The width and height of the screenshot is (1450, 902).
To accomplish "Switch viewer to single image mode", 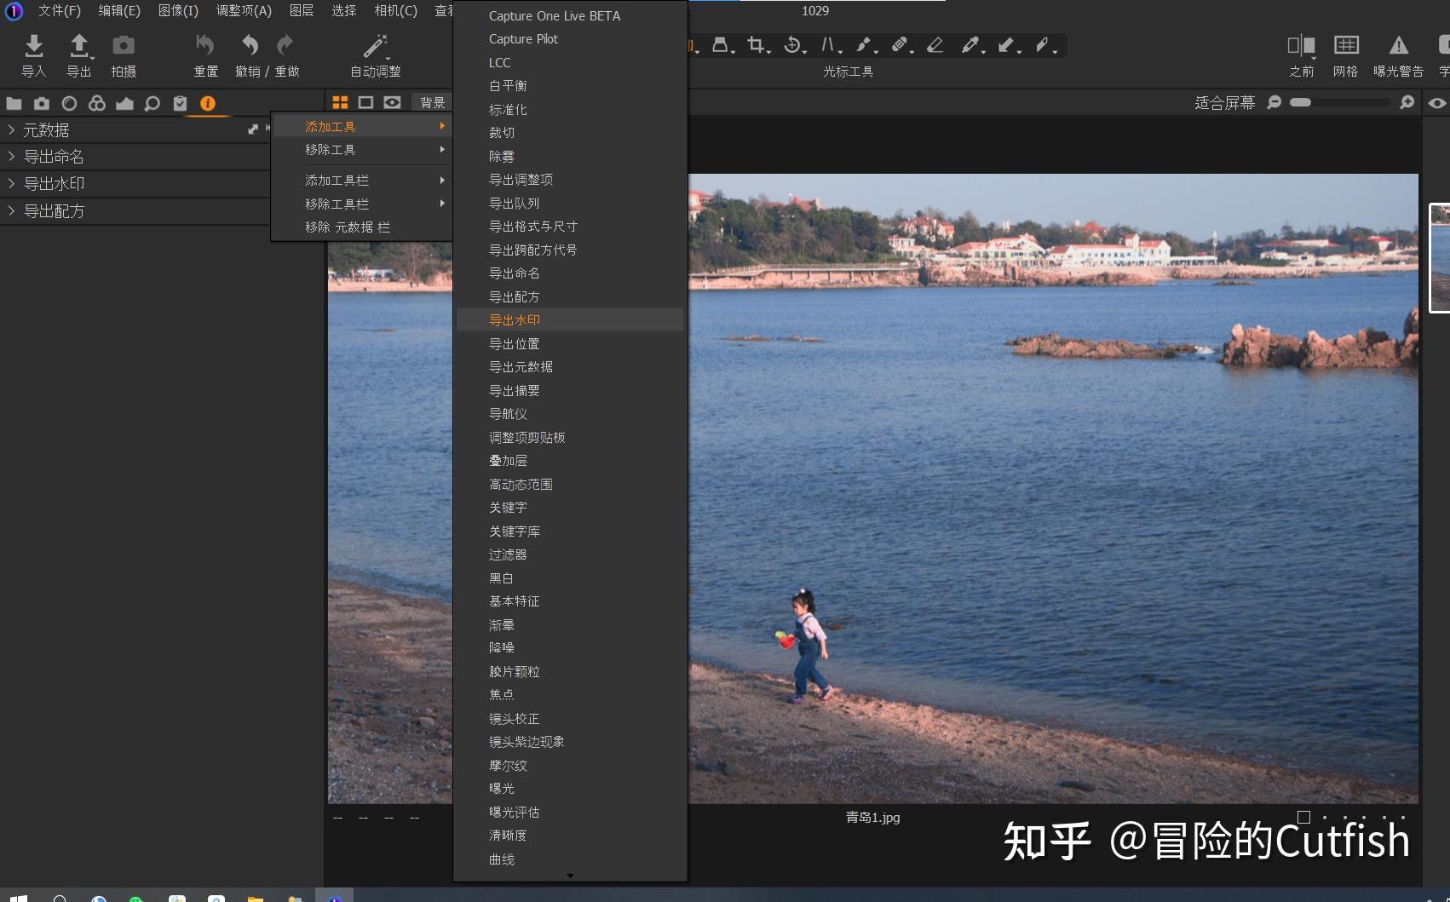I will tap(365, 102).
